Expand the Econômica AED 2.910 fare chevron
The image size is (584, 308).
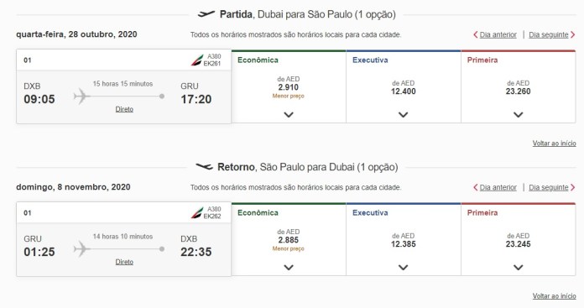point(289,115)
